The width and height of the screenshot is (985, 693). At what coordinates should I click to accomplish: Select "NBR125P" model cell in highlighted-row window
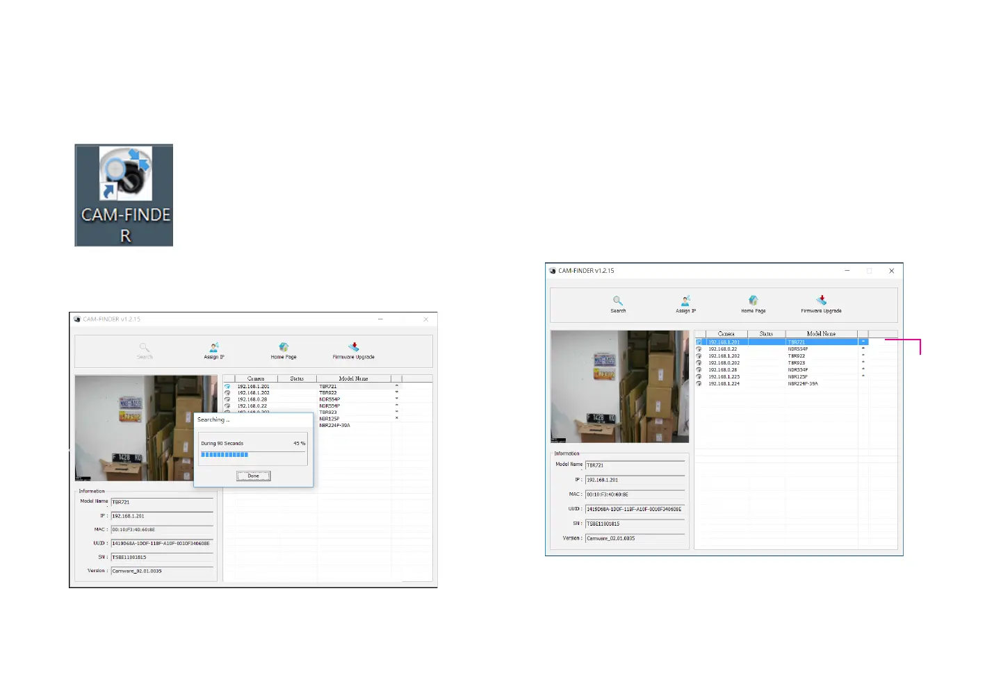(x=798, y=377)
